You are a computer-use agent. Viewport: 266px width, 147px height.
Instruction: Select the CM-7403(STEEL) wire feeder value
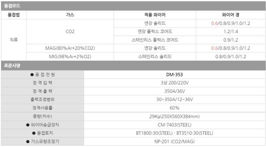coord(175,125)
